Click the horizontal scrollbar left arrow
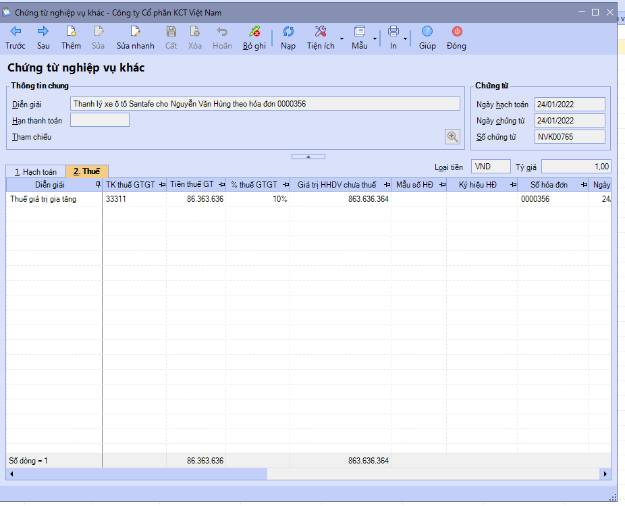Screen dimensions: 625x506 [x=11, y=474]
